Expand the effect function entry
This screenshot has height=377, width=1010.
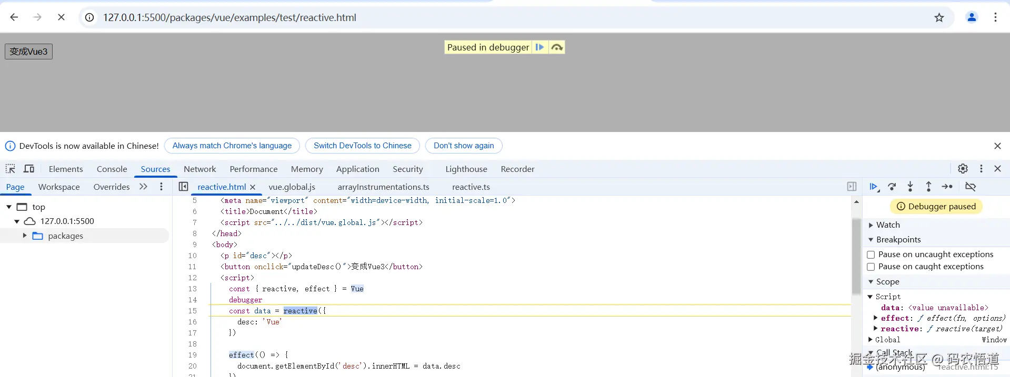(875, 318)
